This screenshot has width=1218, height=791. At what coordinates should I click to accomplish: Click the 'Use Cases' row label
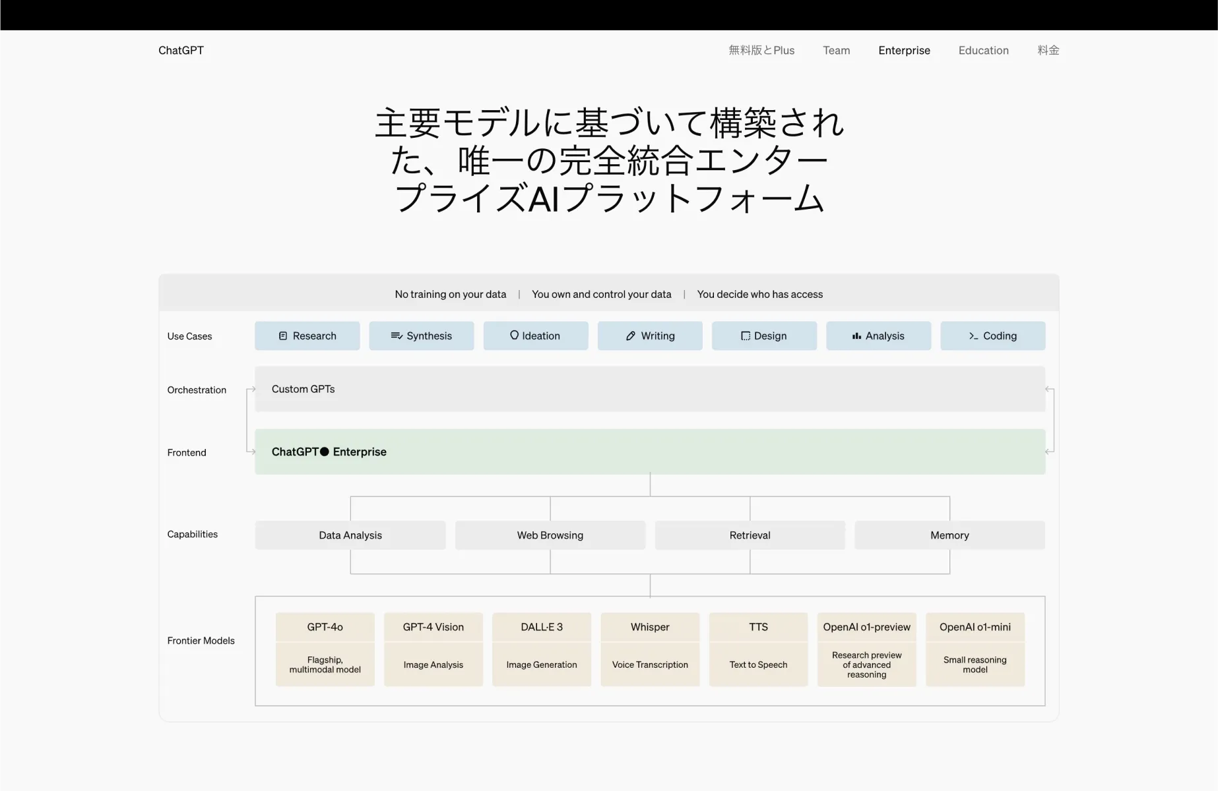point(189,336)
